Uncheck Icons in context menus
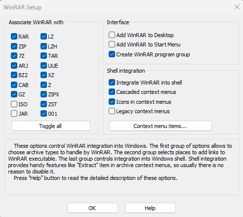The height and width of the screenshot is (217, 243). 112,102
